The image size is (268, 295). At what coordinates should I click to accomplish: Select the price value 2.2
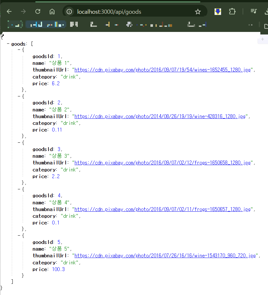[55, 177]
